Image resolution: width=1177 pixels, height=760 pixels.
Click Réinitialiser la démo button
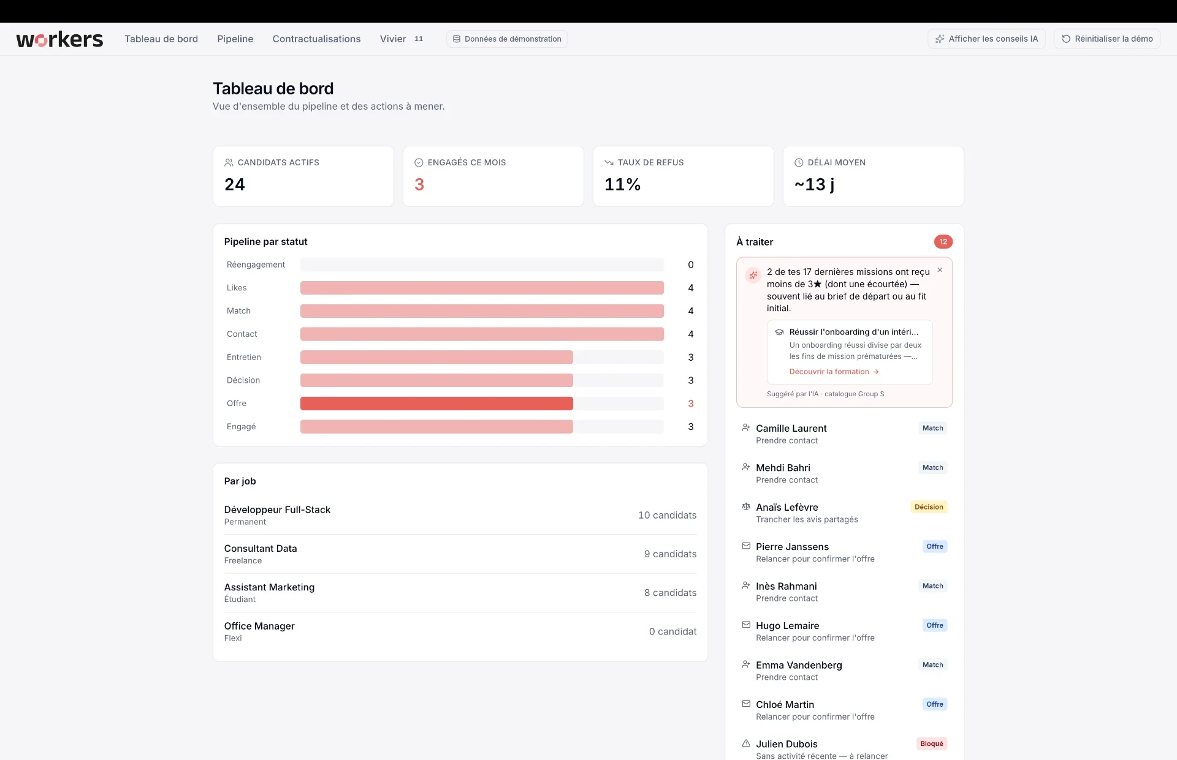(1107, 39)
